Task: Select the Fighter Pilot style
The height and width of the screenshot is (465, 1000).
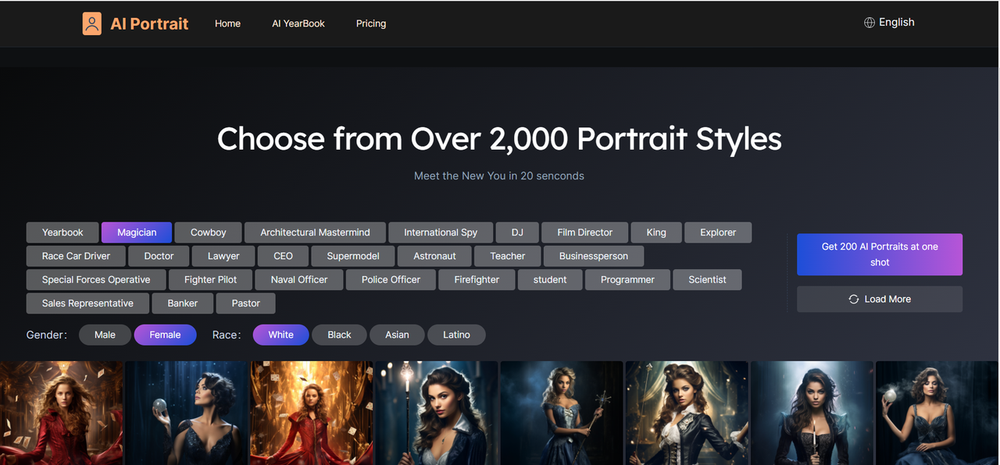Action: point(210,279)
